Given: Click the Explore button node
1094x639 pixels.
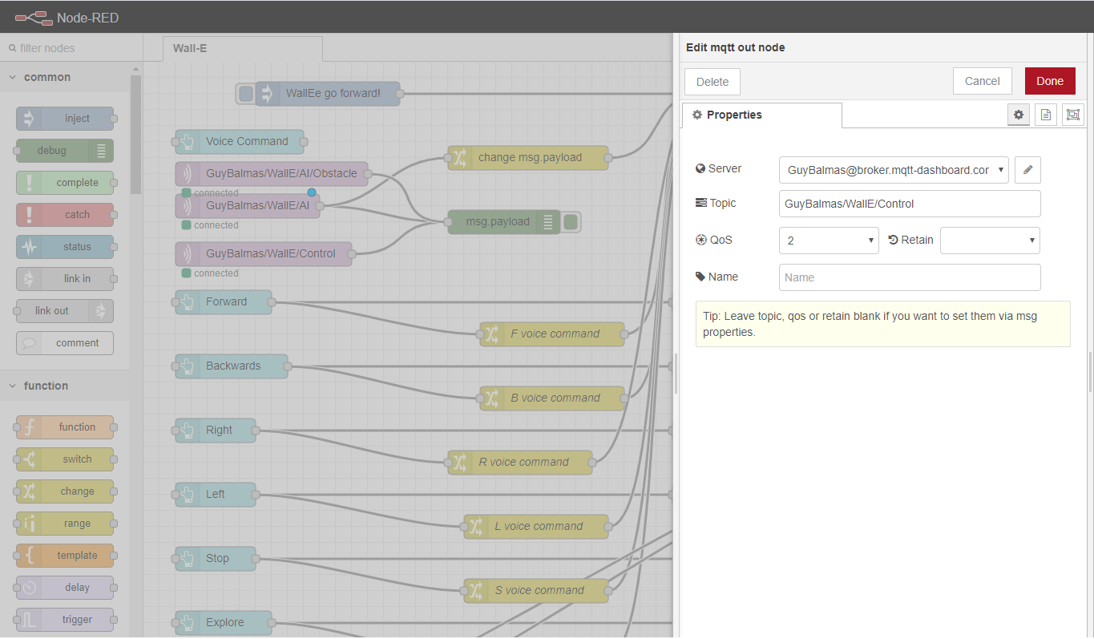Looking at the screenshot, I should [224, 622].
